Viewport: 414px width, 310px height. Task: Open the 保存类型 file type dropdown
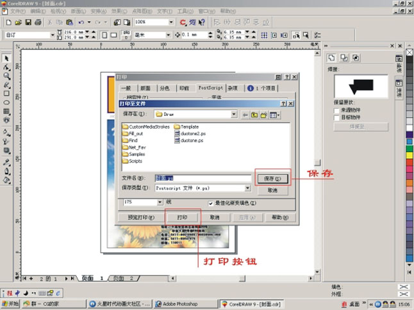[x=247, y=188]
